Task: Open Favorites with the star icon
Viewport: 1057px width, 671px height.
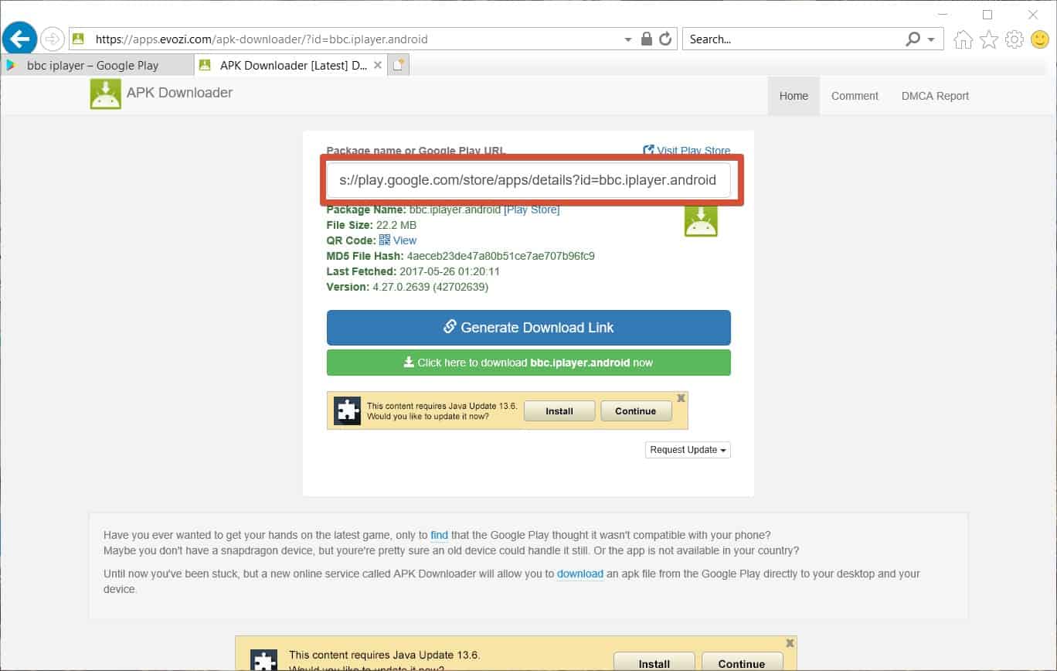Action: [x=989, y=39]
